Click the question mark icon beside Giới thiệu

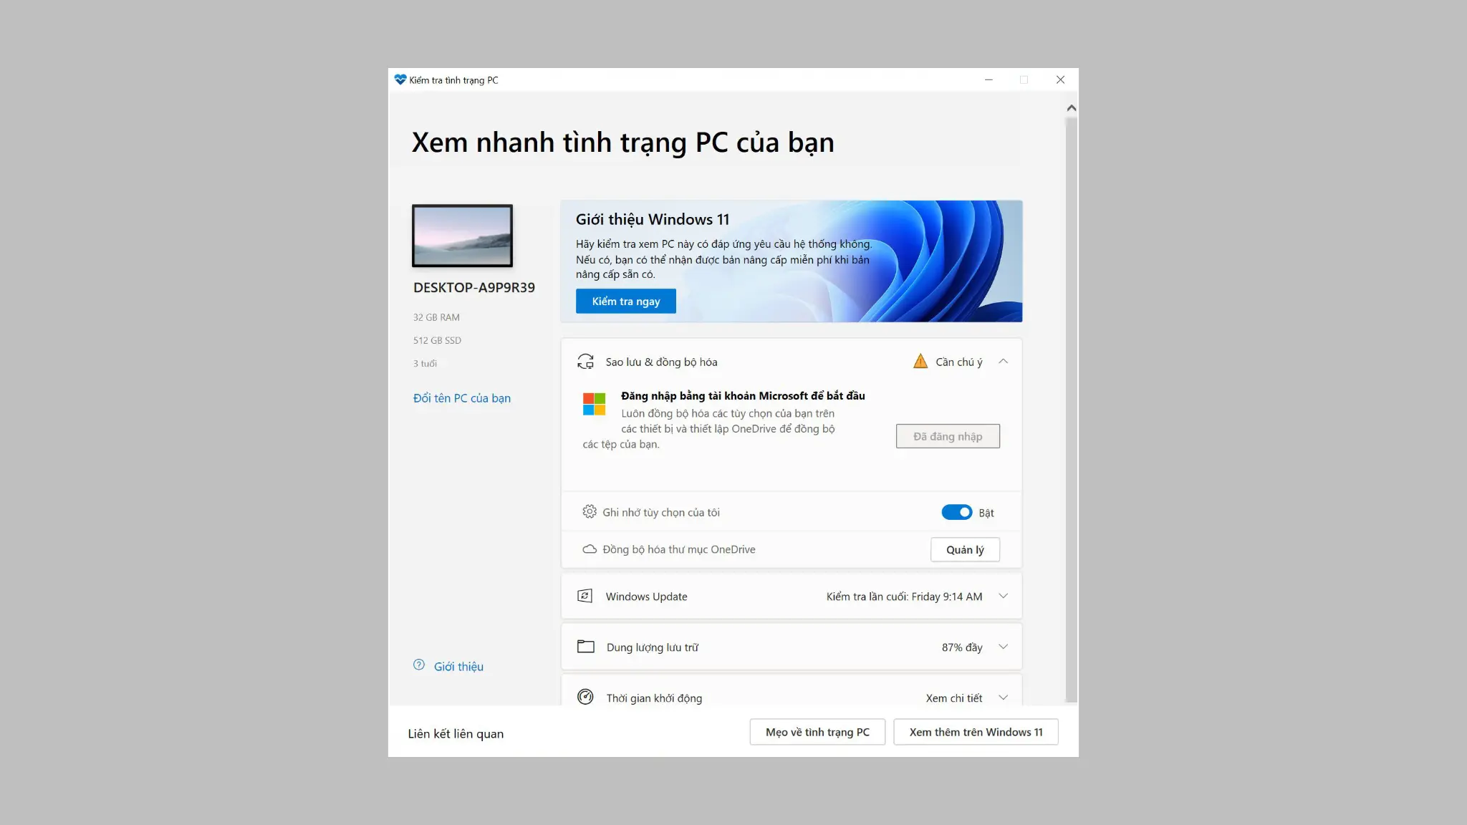point(419,665)
